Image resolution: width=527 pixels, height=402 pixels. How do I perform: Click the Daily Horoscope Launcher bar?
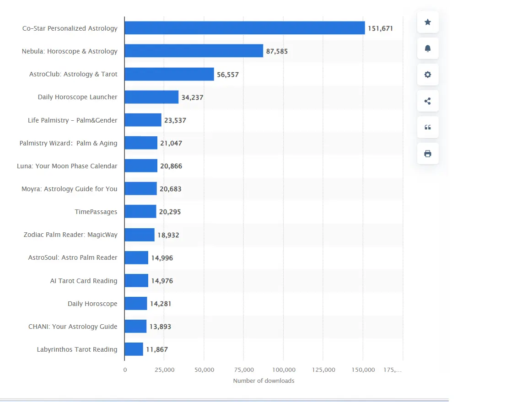pyautogui.click(x=151, y=97)
